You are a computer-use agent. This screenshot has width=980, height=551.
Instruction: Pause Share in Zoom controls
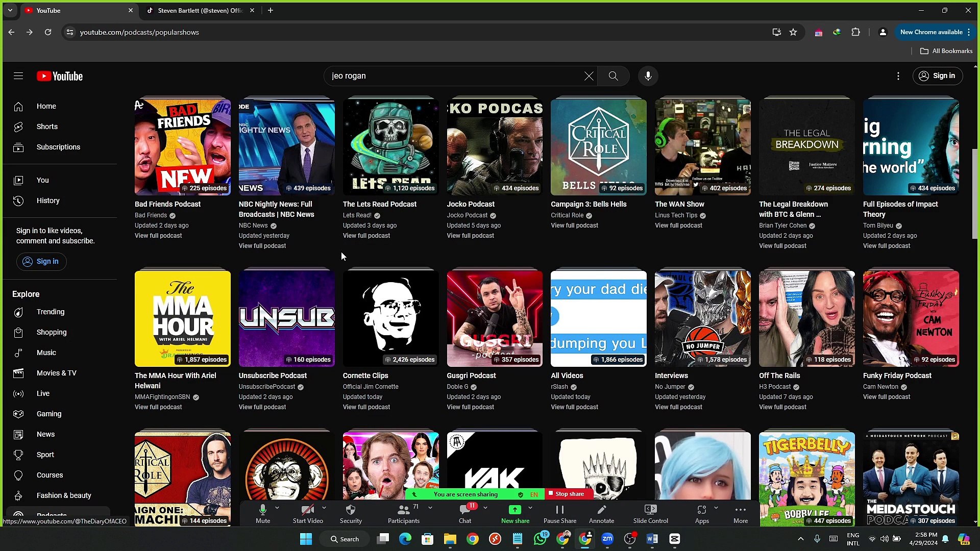tap(559, 513)
